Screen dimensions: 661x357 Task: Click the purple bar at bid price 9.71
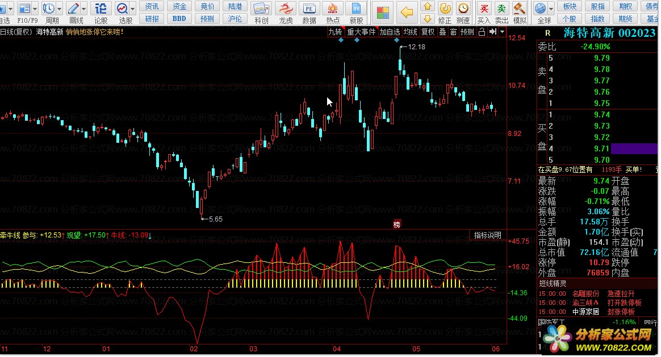[x=634, y=148]
